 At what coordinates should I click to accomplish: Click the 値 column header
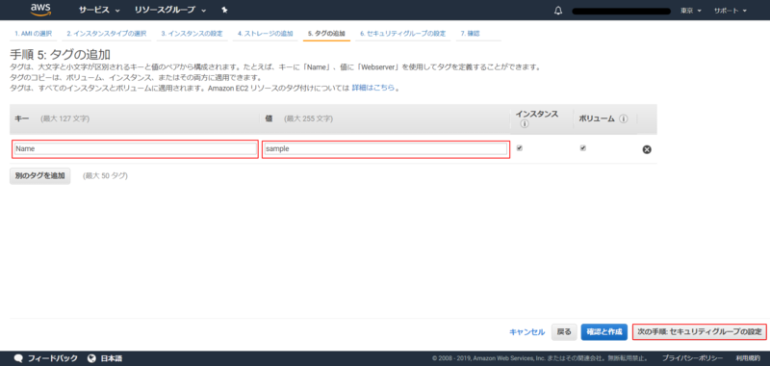[x=269, y=118]
